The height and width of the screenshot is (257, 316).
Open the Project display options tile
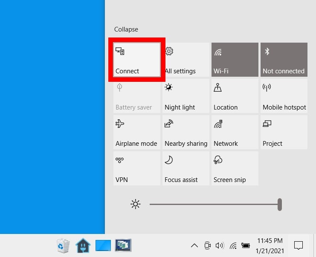coord(284,132)
